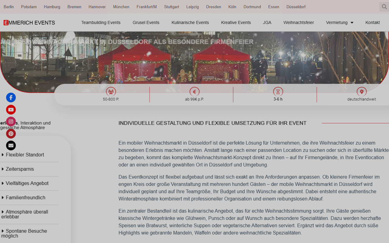Open the Pinterest social icon
389x243 pixels.
(x=11, y=134)
